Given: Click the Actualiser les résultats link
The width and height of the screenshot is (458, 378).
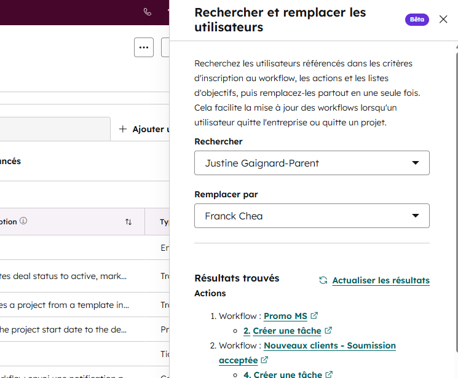Looking at the screenshot, I should point(381,280).
